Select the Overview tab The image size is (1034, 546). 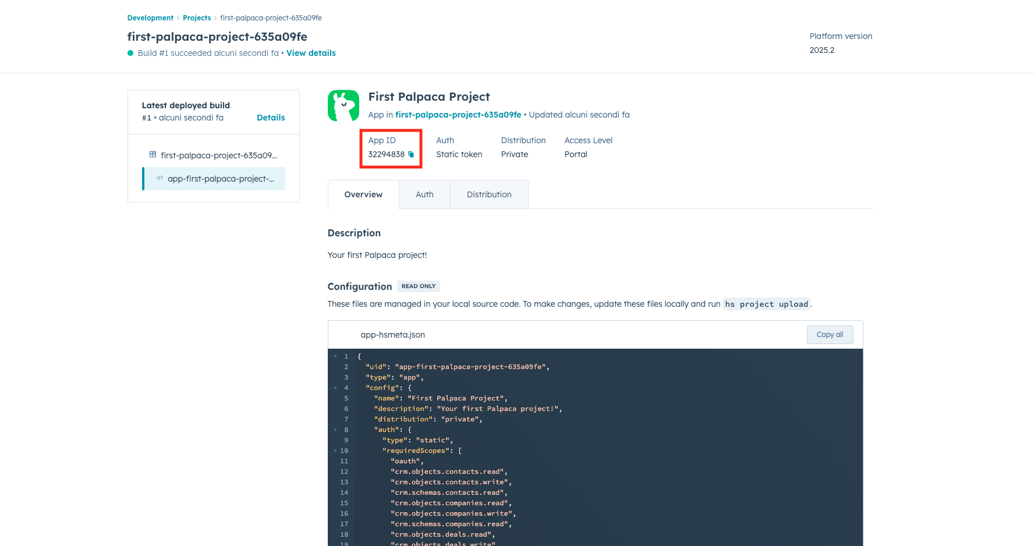tap(363, 194)
